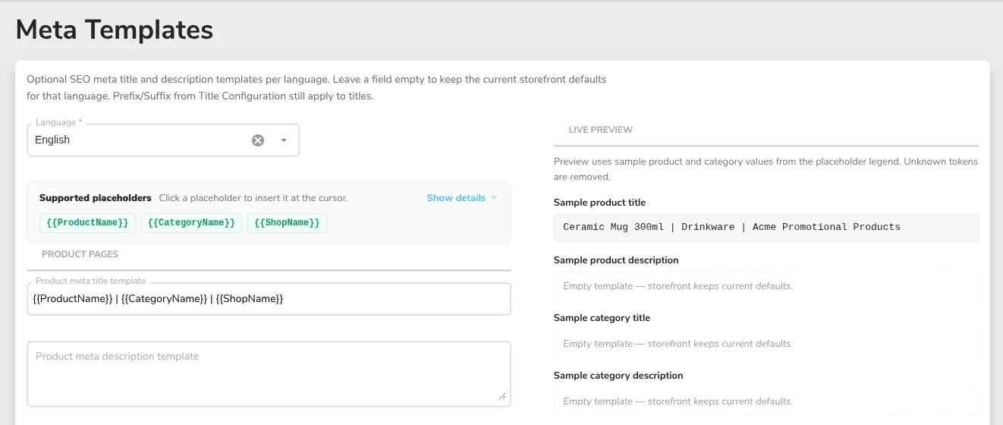
Task: Click the 'Sample category description' label
Action: click(x=618, y=376)
